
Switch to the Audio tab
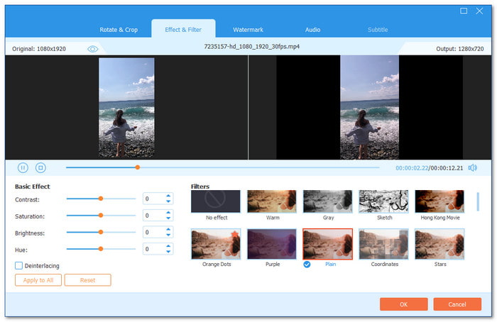(312, 30)
